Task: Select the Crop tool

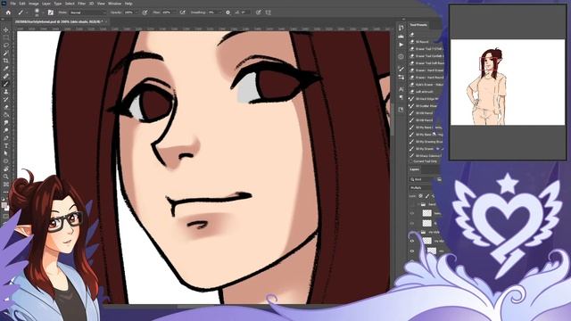Action: 6,61
